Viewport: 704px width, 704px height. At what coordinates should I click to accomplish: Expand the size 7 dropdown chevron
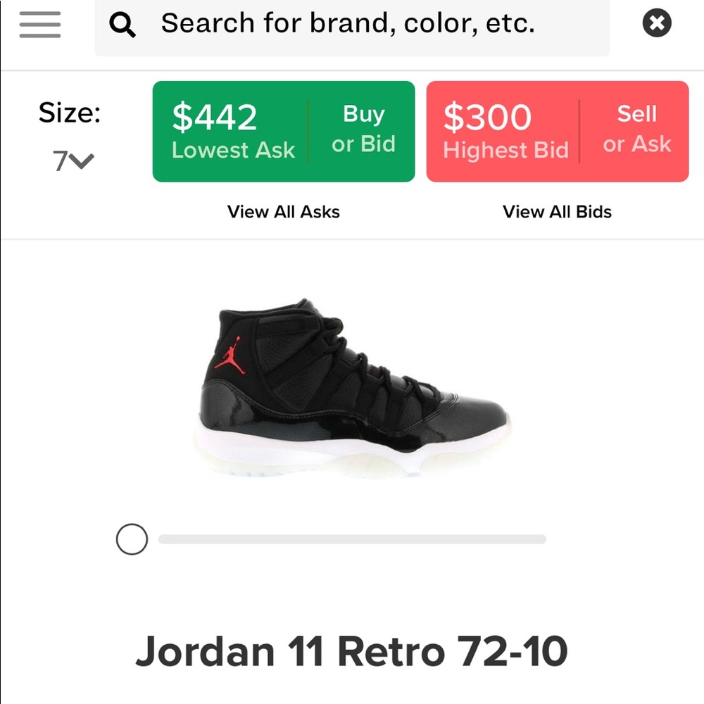click(x=82, y=161)
